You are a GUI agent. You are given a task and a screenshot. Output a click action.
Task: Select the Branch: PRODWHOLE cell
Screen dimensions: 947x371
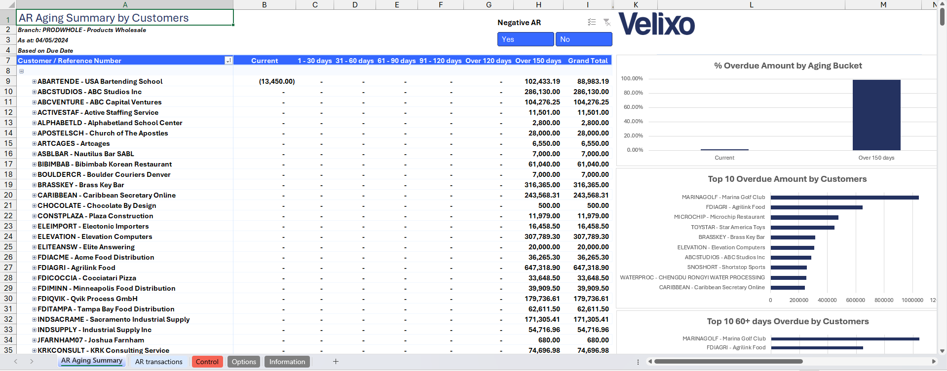tap(125, 30)
